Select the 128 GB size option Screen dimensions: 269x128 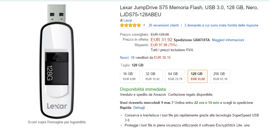click(198, 76)
